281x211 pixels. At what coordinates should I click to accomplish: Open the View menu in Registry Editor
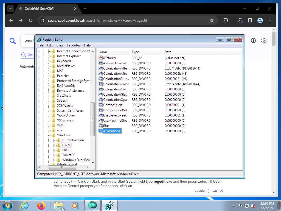60,45
